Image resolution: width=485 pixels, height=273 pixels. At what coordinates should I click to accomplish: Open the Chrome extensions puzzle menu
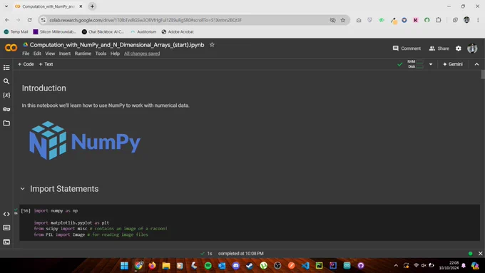point(439,20)
